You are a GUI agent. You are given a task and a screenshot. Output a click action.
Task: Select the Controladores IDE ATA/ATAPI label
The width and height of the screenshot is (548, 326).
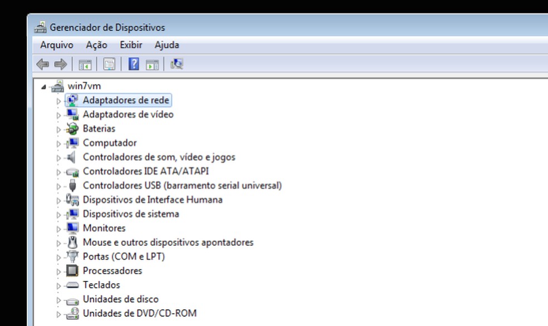tap(146, 171)
